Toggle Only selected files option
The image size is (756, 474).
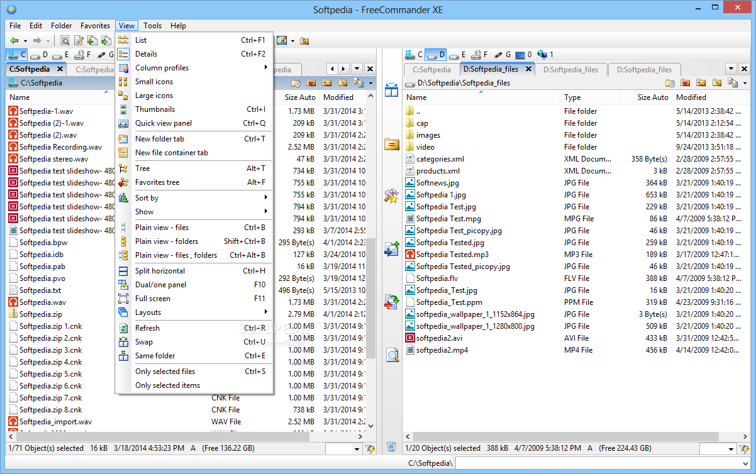pos(194,372)
